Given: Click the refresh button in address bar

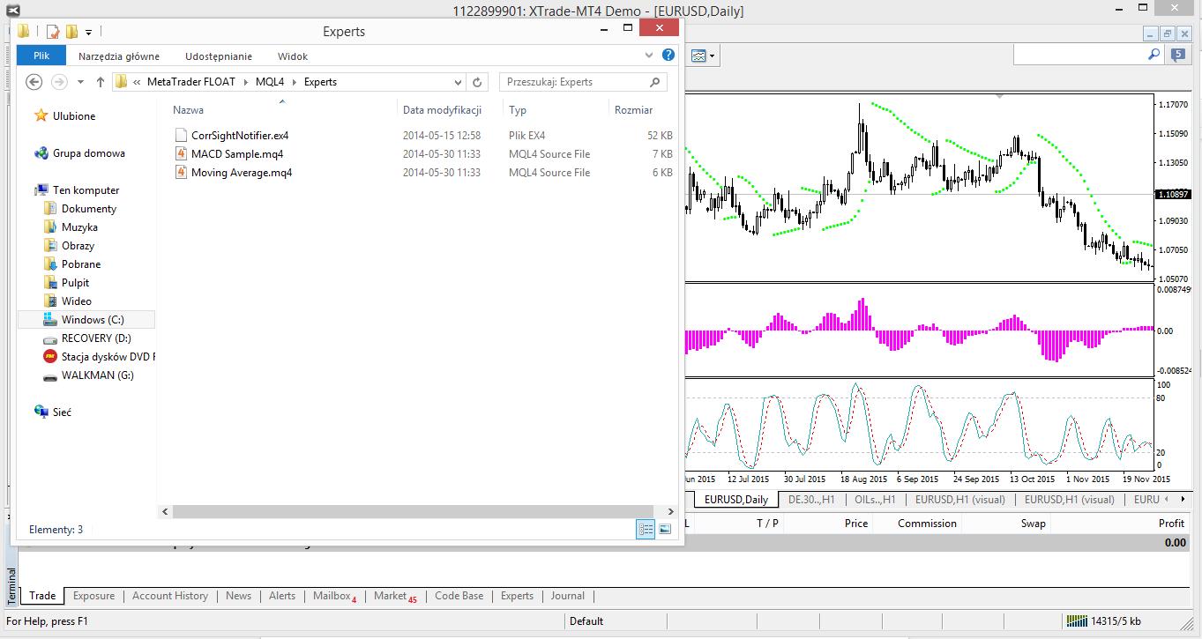Looking at the screenshot, I should 477,82.
